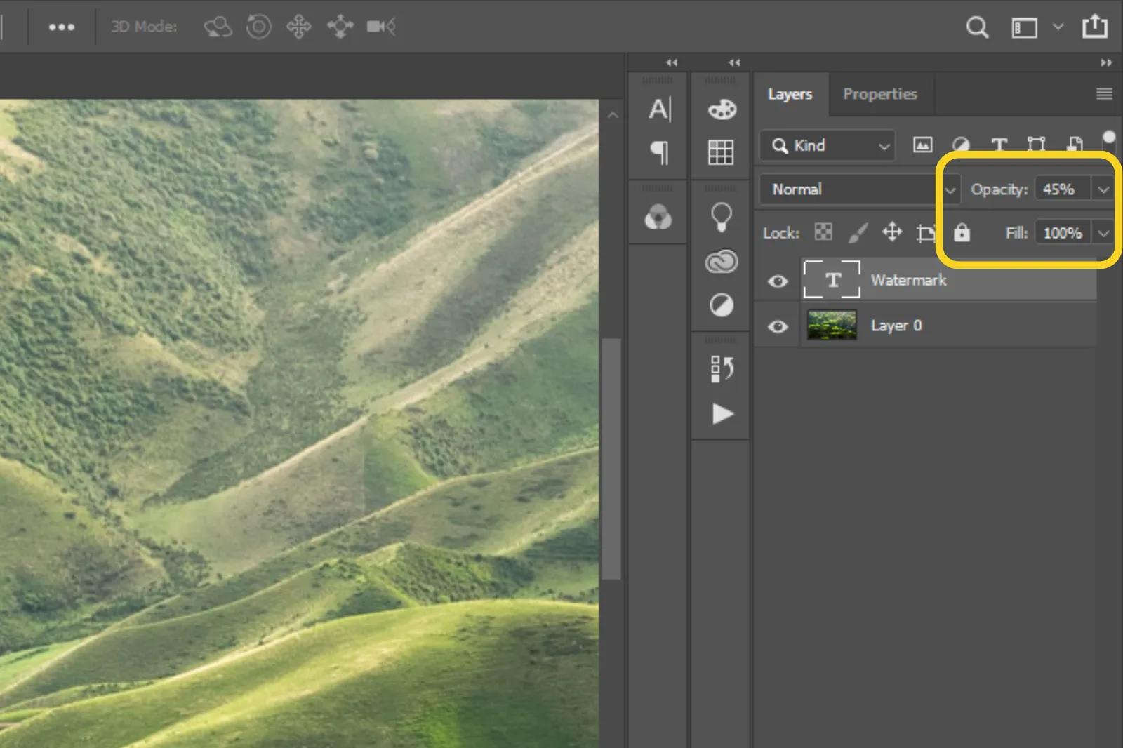This screenshot has height=748, width=1123.
Task: Open the Creative Cloud Libraries icon
Action: point(722,262)
